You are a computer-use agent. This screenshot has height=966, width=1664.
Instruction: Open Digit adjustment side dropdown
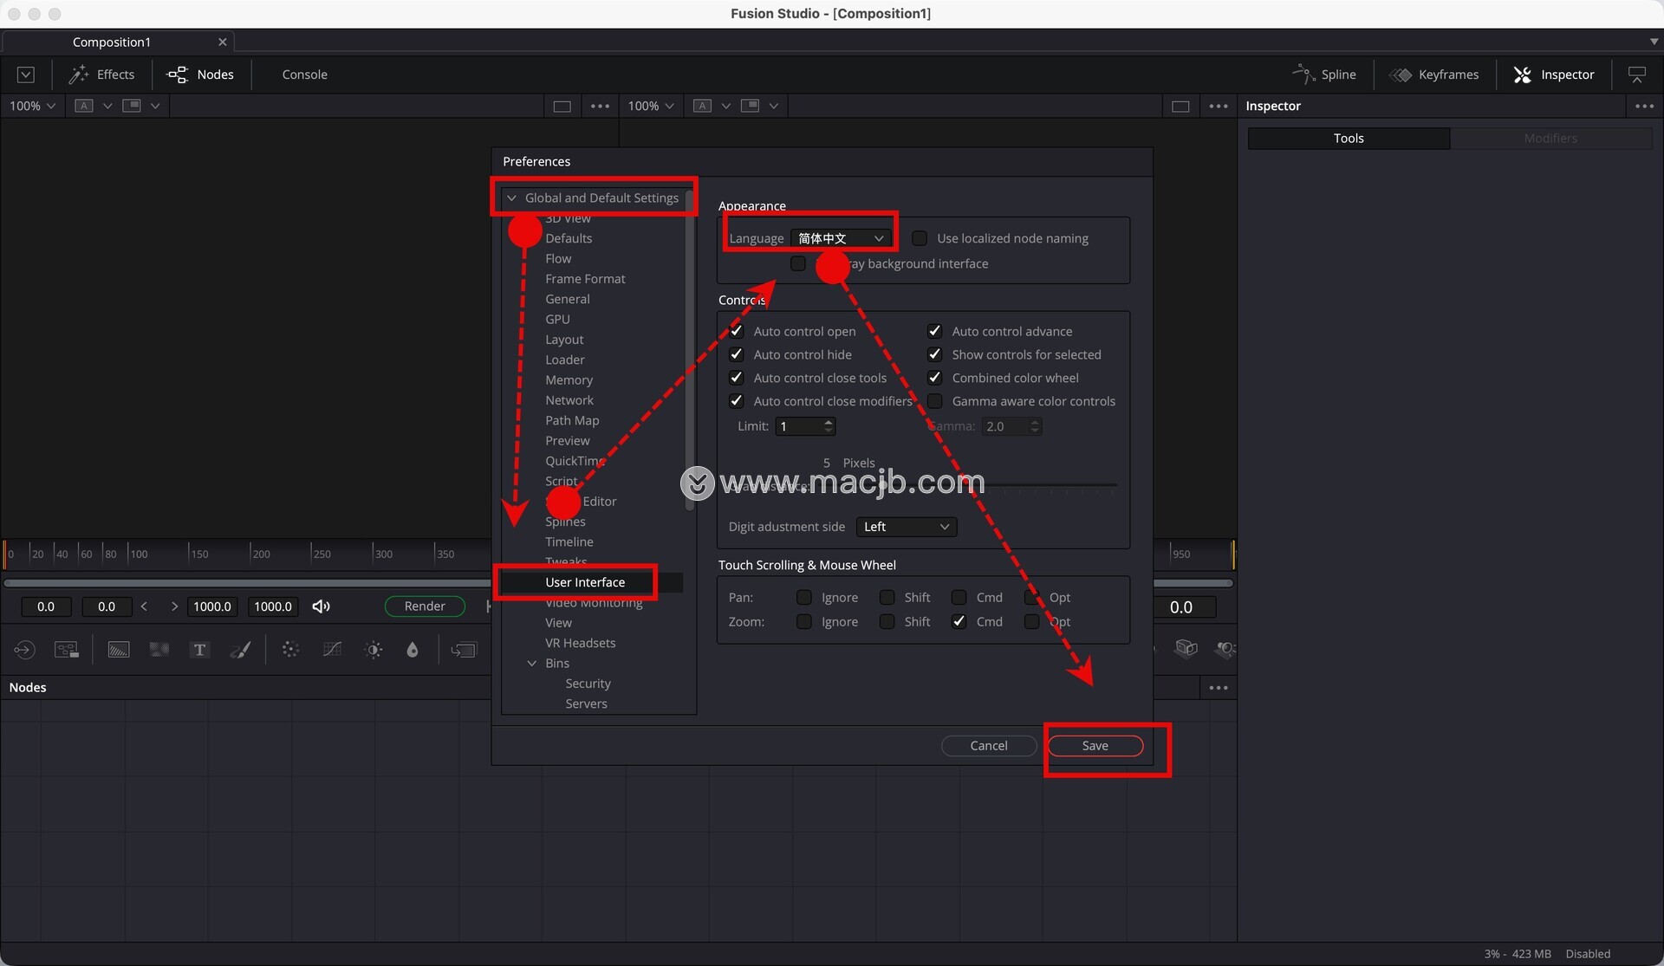point(906,527)
